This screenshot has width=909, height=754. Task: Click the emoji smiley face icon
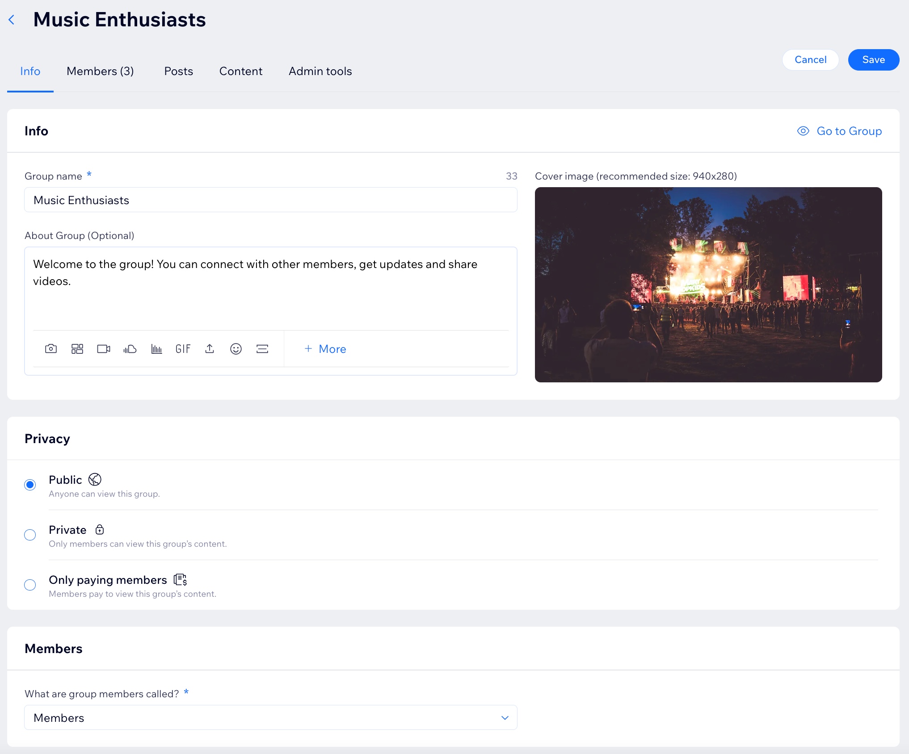tap(236, 349)
